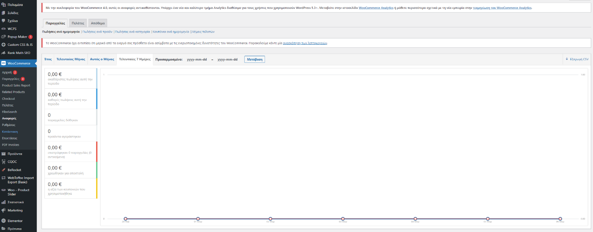593x232 pixels.
Task: Click the 06 Μαρ chart data point
Action: 560,219
